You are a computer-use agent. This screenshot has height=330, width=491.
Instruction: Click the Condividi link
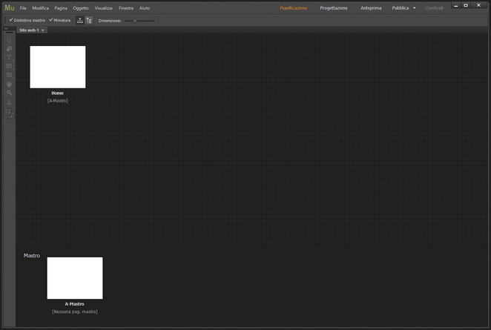[x=434, y=8]
